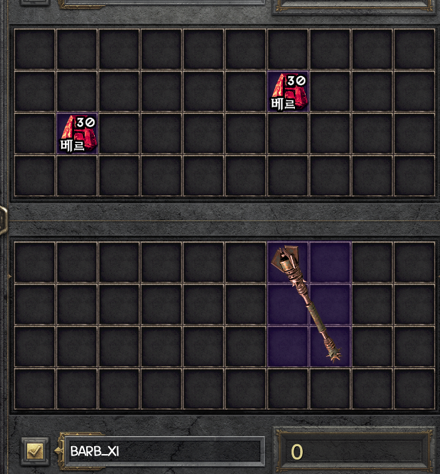The width and height of the screenshot is (440, 474).
Task: Pick up the Ber rune in the second row
Action: pyautogui.click(x=288, y=91)
